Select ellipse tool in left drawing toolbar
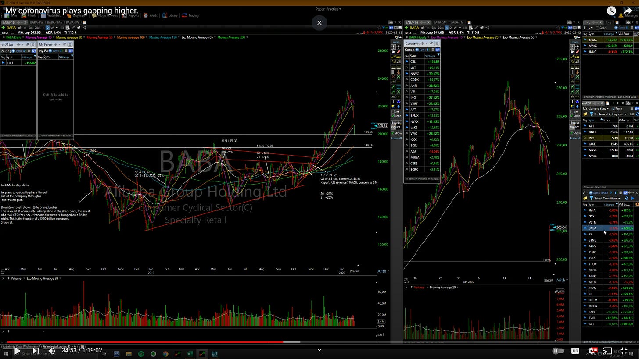 pyautogui.click(x=398, y=102)
